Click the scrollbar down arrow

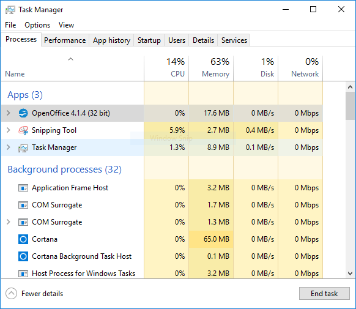350,274
